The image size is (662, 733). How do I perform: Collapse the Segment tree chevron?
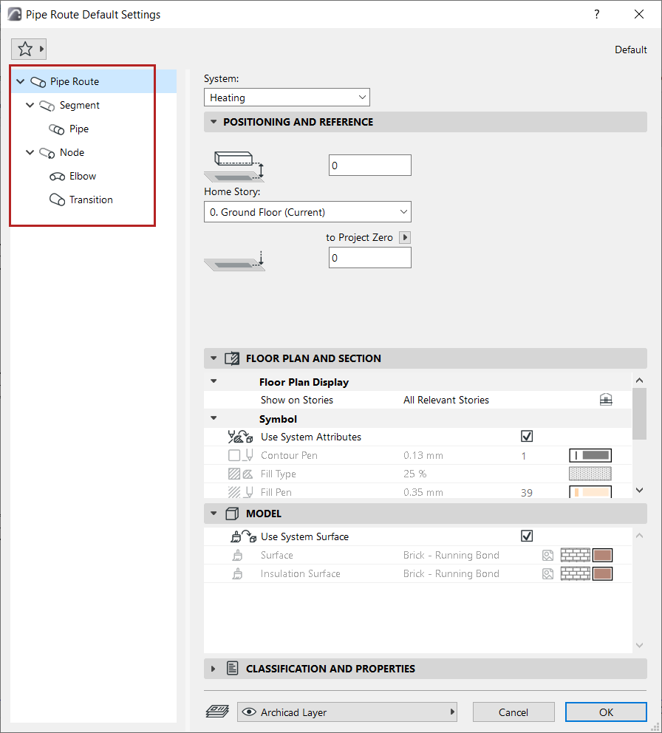click(x=30, y=105)
